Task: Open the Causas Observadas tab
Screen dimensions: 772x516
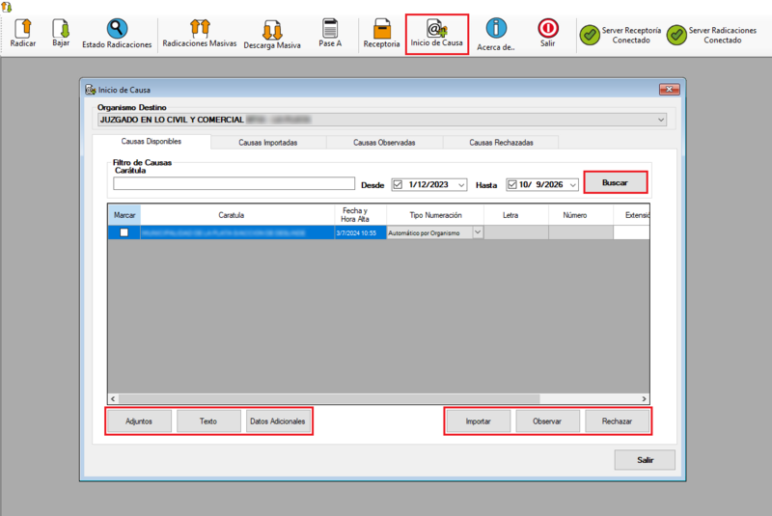Action: (x=384, y=143)
